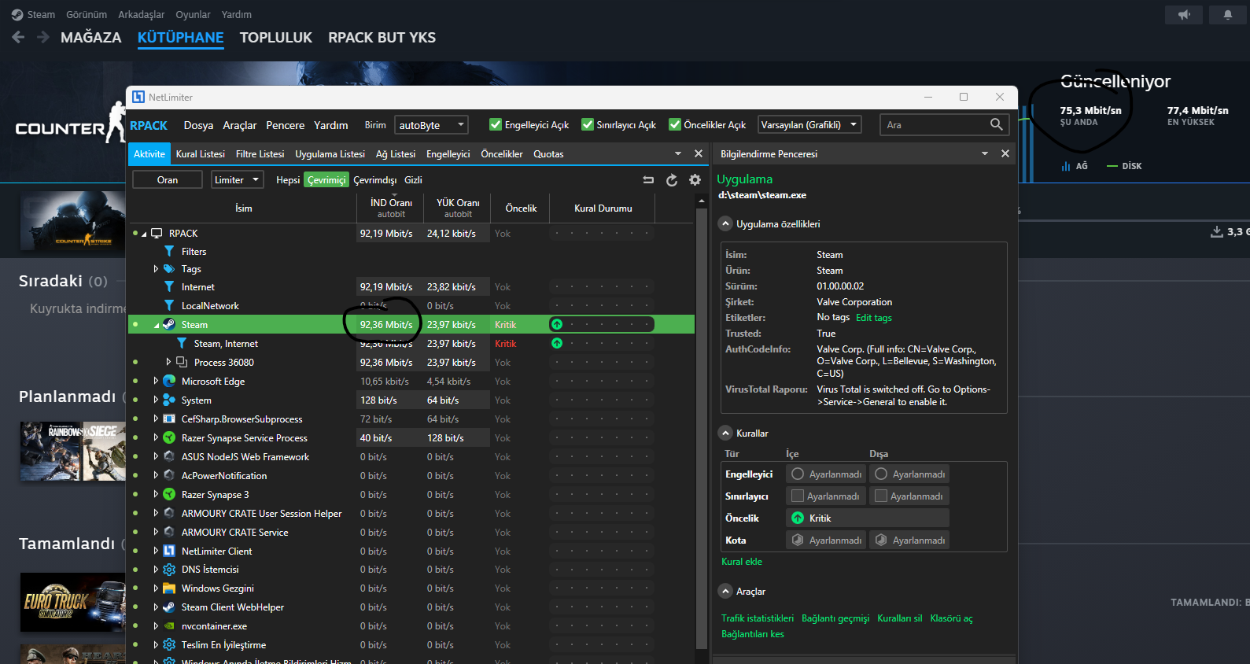Click the Klasörü aç link
This screenshot has width=1250, height=664.
[951, 618]
